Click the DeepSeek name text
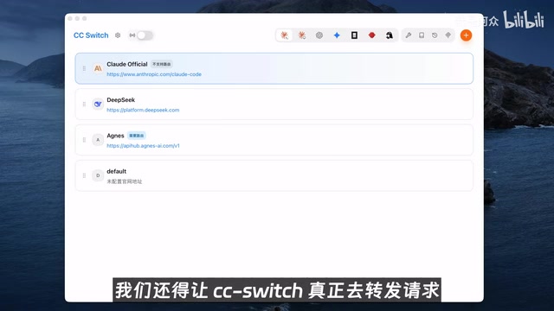Viewport: 554px width, 311px height. click(121, 100)
